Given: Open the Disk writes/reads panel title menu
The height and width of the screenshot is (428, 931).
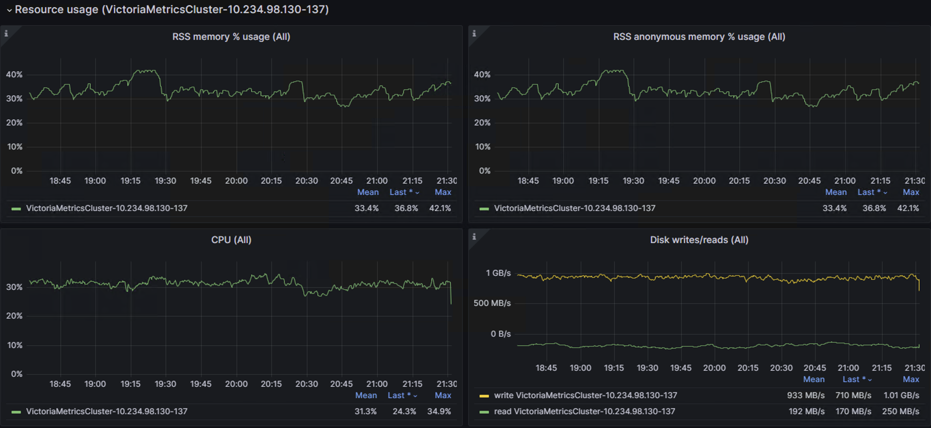Looking at the screenshot, I should tap(699, 240).
